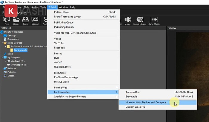
Task: Choose Video for Web, Devices and Computers in submenu
Action: (146, 102)
